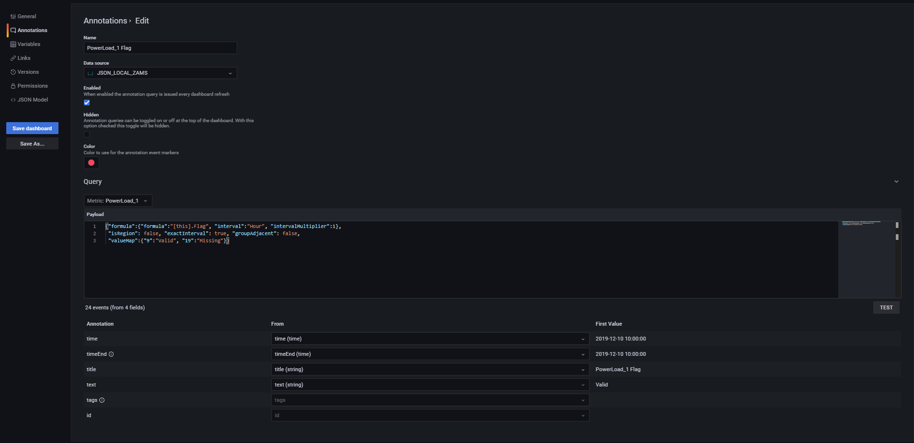This screenshot has height=443, width=914.
Task: Click the General settings sliders icon
Action: pos(13,17)
